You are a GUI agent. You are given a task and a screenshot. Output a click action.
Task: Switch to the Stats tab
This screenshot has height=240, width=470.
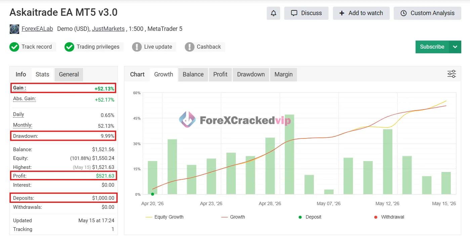42,74
